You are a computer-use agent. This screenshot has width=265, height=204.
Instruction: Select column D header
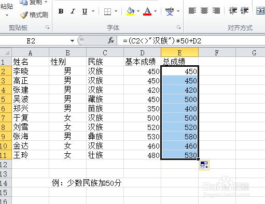pos(142,52)
